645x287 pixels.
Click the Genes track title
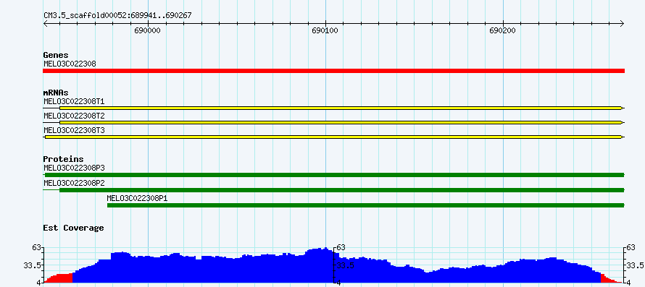pyautogui.click(x=56, y=55)
